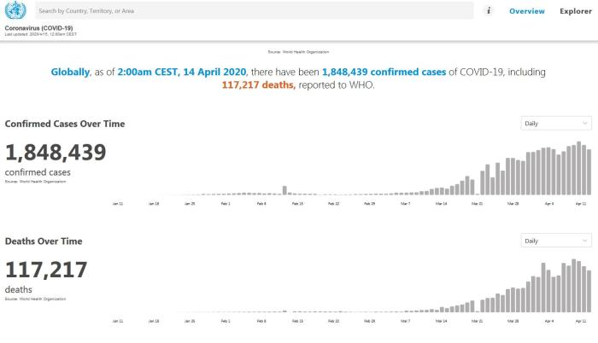Click the large 117,217 figure
The image size is (598, 343).
pos(46,270)
